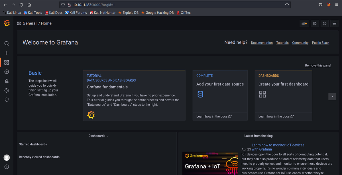Open the Exploit-DB bookmark
The image size is (342, 175).
[128, 13]
